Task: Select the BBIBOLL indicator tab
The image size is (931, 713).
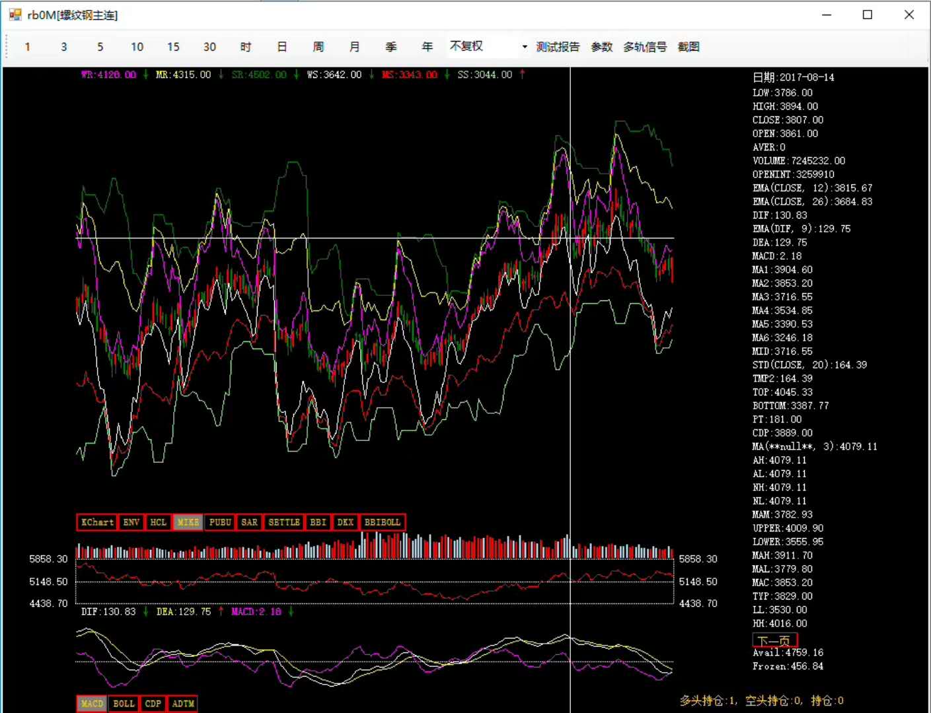Action: click(x=383, y=522)
